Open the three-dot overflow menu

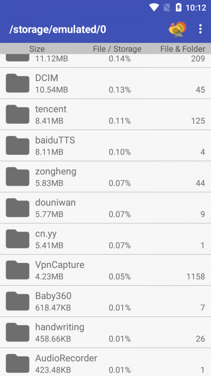coord(200,29)
